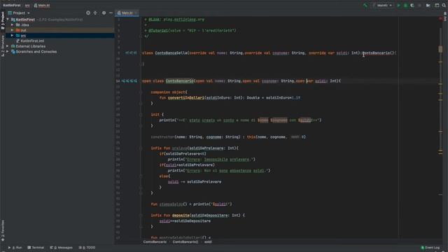Viewport: 448px width, 252px height.
Task: Collapse the KotlinFirst root node arrow
Action: [8, 20]
